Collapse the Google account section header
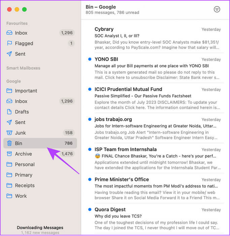Image resolution: width=230 pixels, height=236 pixels. (13, 81)
